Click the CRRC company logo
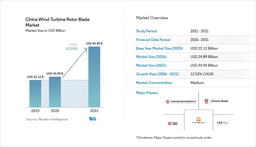256x147 pixels. click(x=173, y=124)
